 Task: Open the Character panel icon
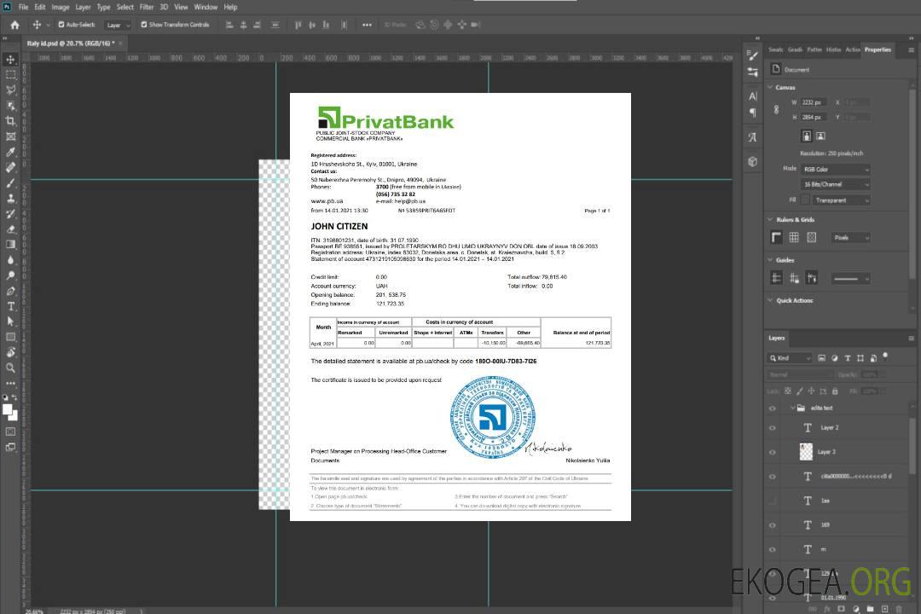[x=753, y=96]
